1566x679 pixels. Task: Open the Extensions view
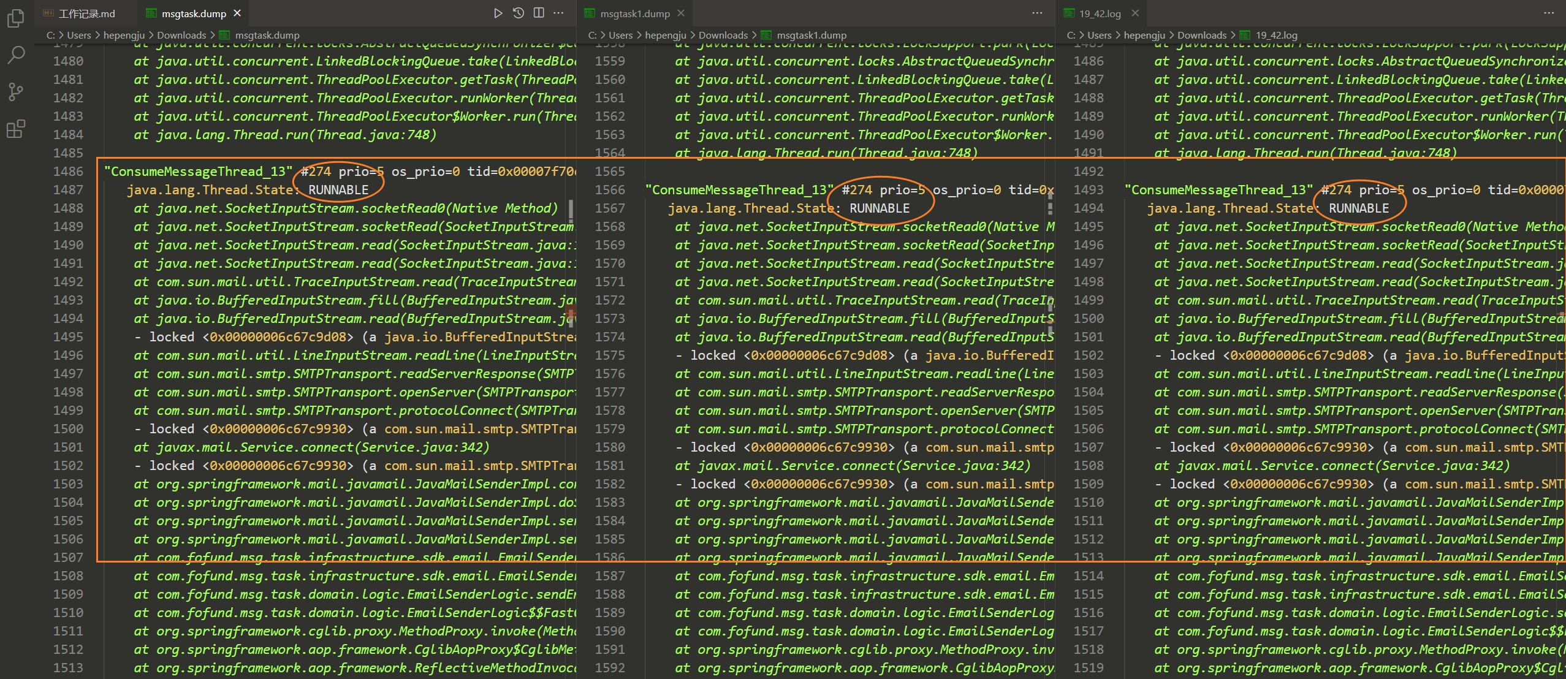pyautogui.click(x=15, y=129)
